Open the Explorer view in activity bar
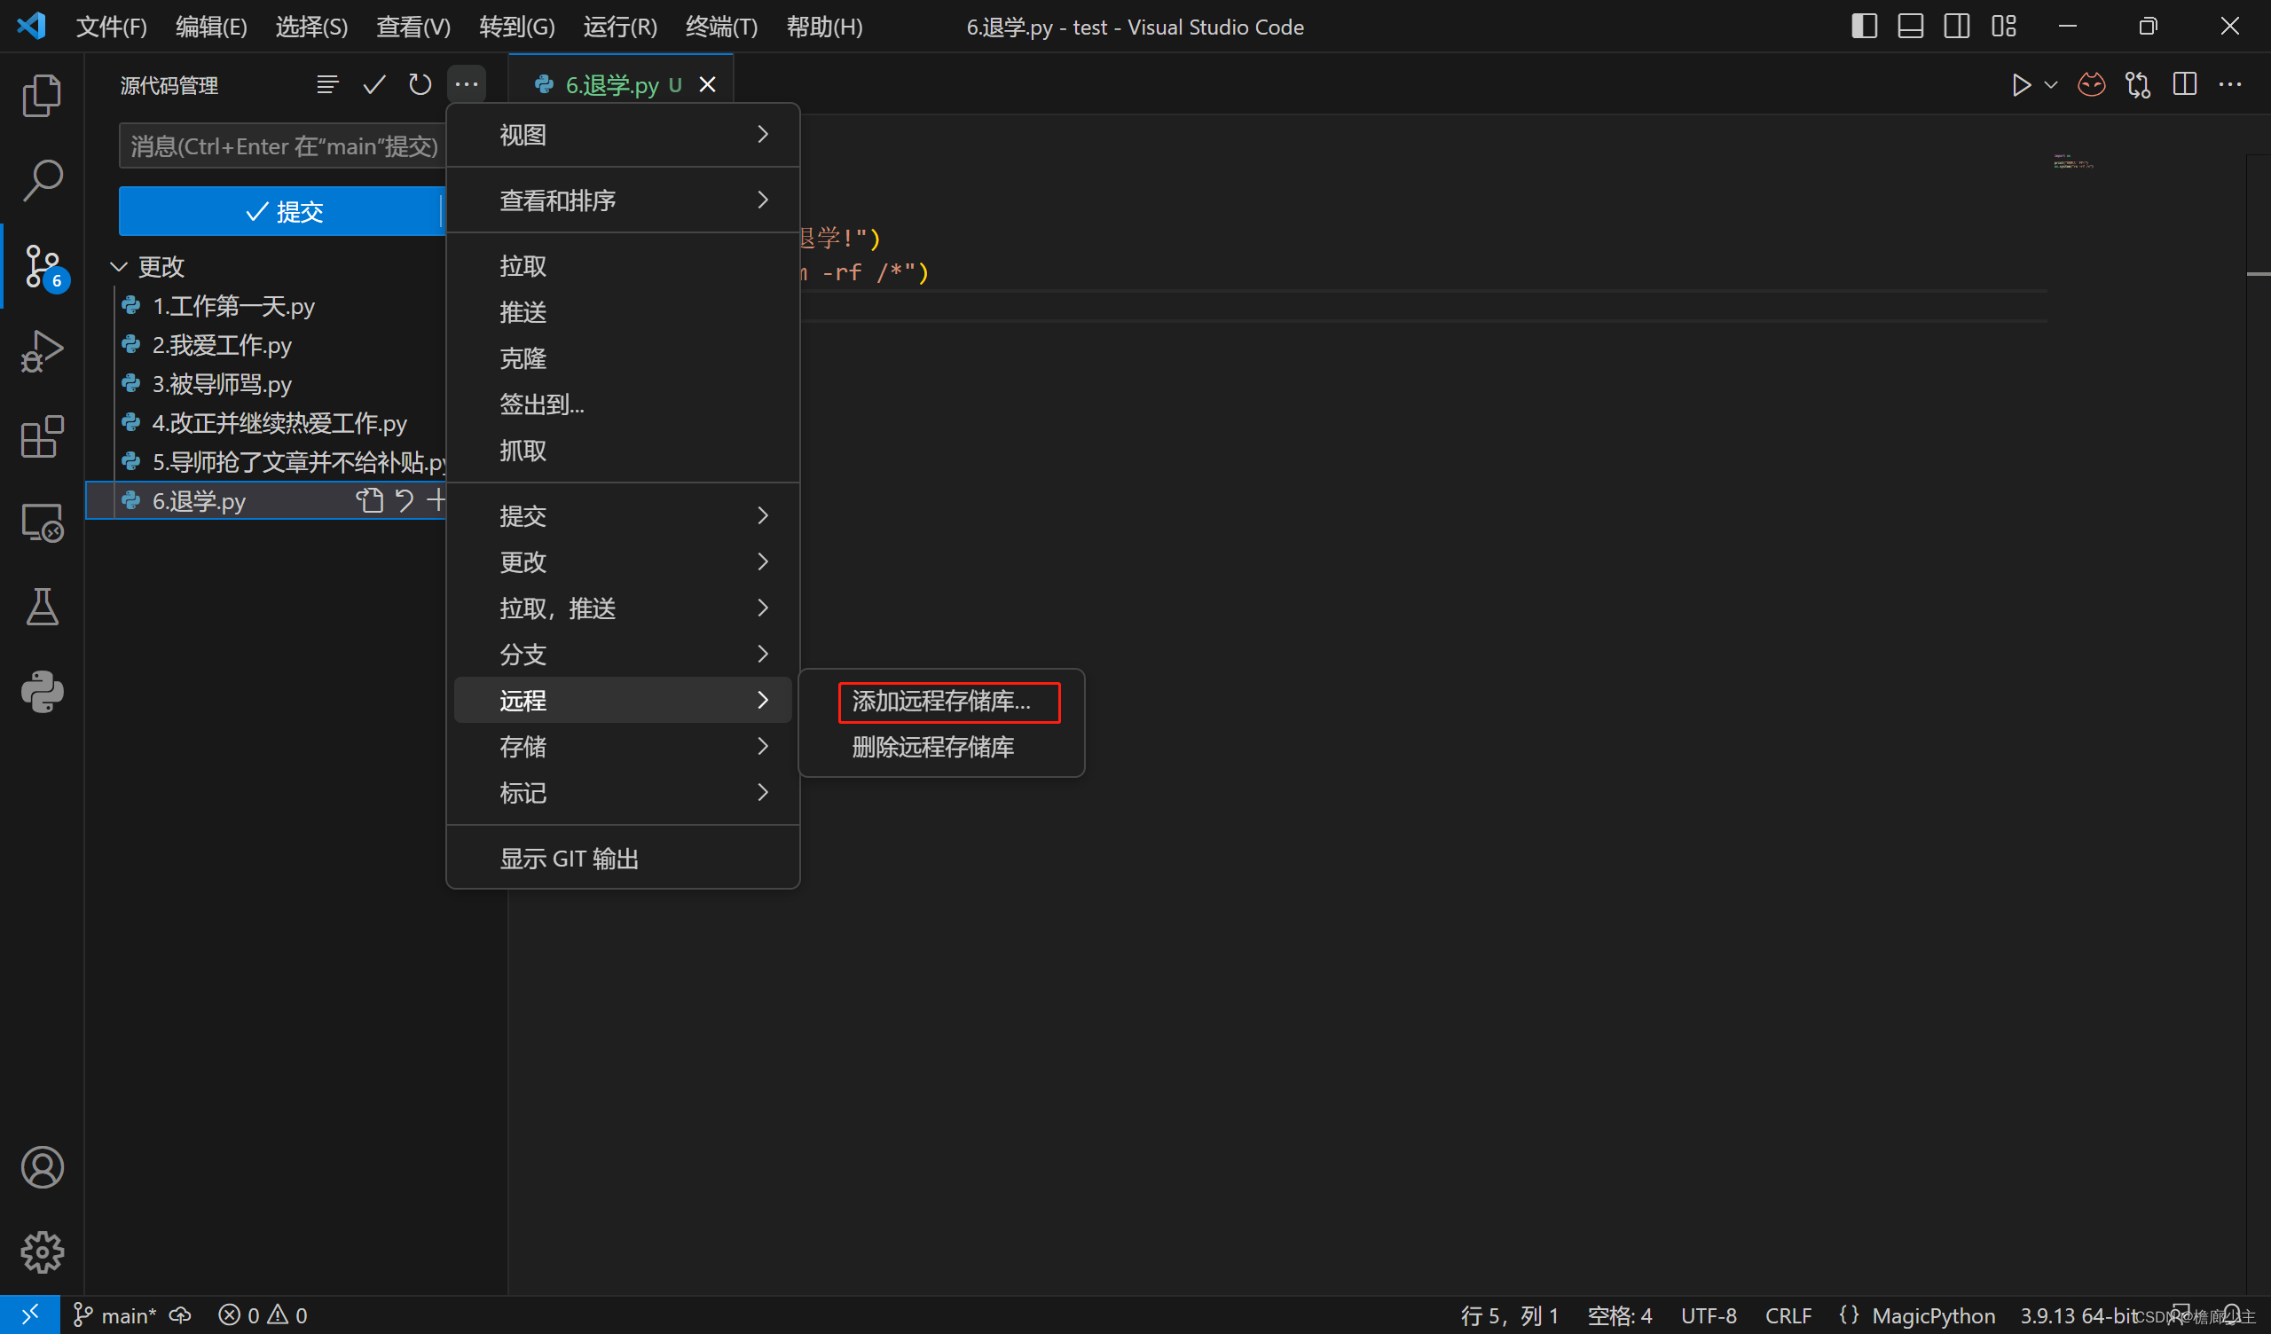 point(42,95)
